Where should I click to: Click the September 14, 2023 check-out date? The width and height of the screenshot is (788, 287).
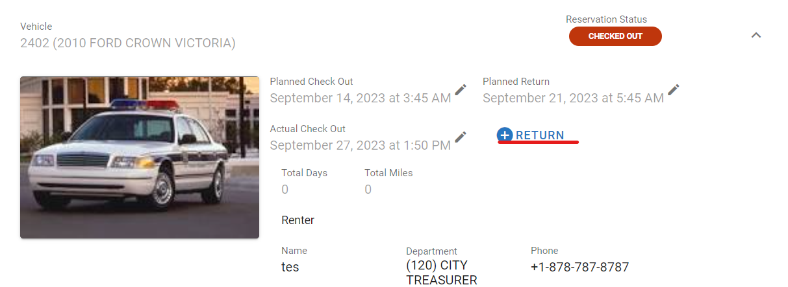pyautogui.click(x=360, y=98)
